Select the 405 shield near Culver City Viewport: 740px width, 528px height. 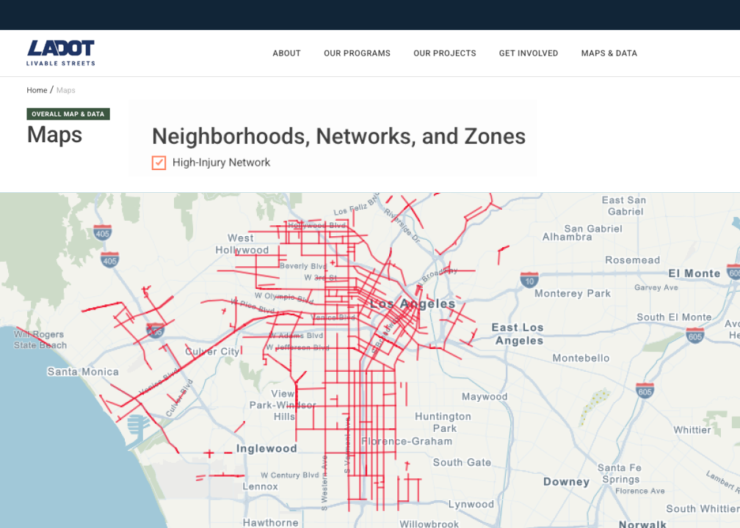[155, 330]
